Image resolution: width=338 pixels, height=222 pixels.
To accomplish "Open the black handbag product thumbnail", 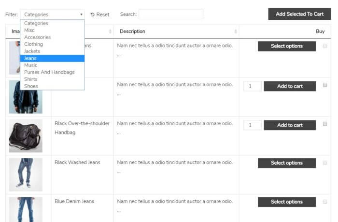I will [x=26, y=136].
